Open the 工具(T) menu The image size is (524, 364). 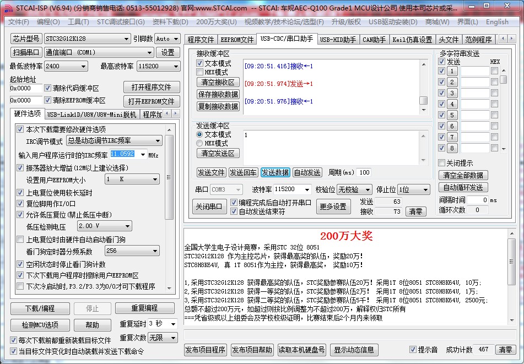coord(78,22)
